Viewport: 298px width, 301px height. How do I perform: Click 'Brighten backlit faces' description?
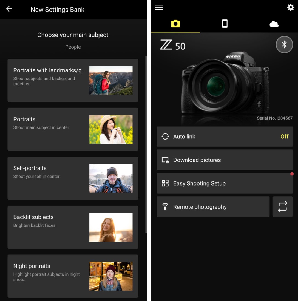(x=34, y=225)
